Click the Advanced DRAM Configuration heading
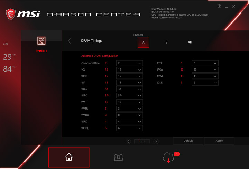The image size is (249, 169). tap(100, 56)
